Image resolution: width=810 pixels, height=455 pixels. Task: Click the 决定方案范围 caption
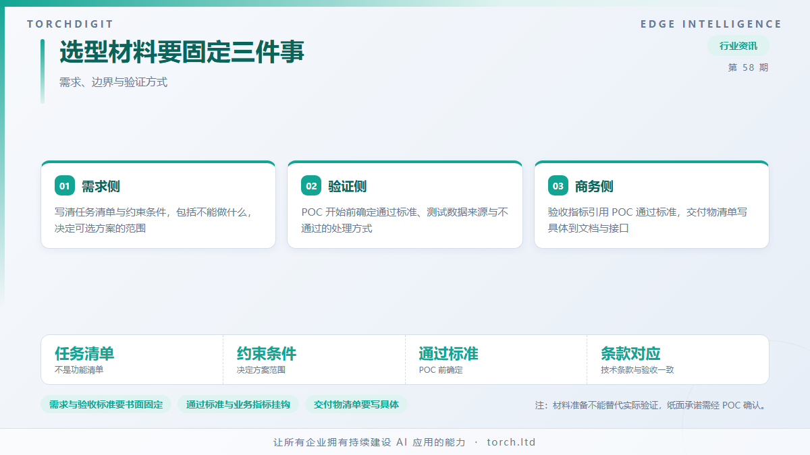pos(261,370)
